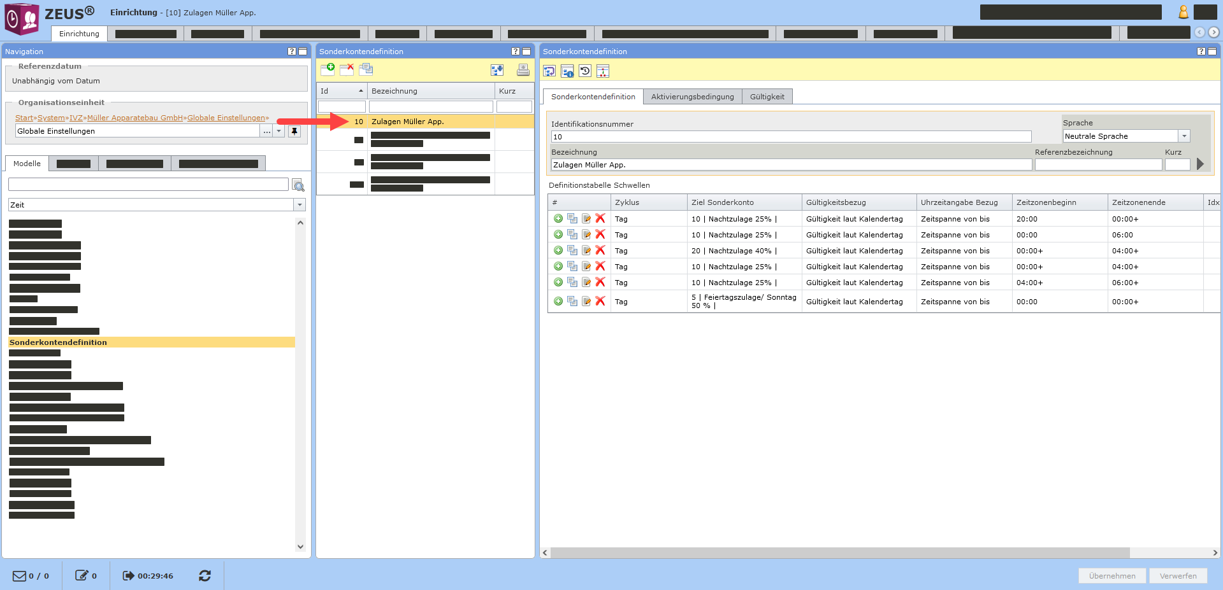Viewport: 1223px width, 590px height.
Task: Expand the arrow right of the Kurz field
Action: coord(1200,164)
